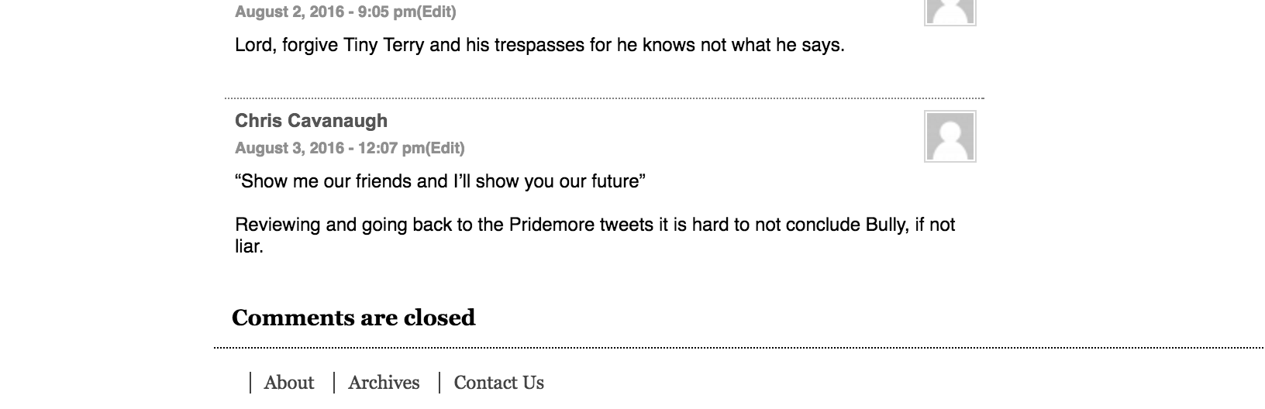Click the 'Lord, forgive Tiny Terry' comment text
Screen dimensions: 1265x409
coord(539,46)
